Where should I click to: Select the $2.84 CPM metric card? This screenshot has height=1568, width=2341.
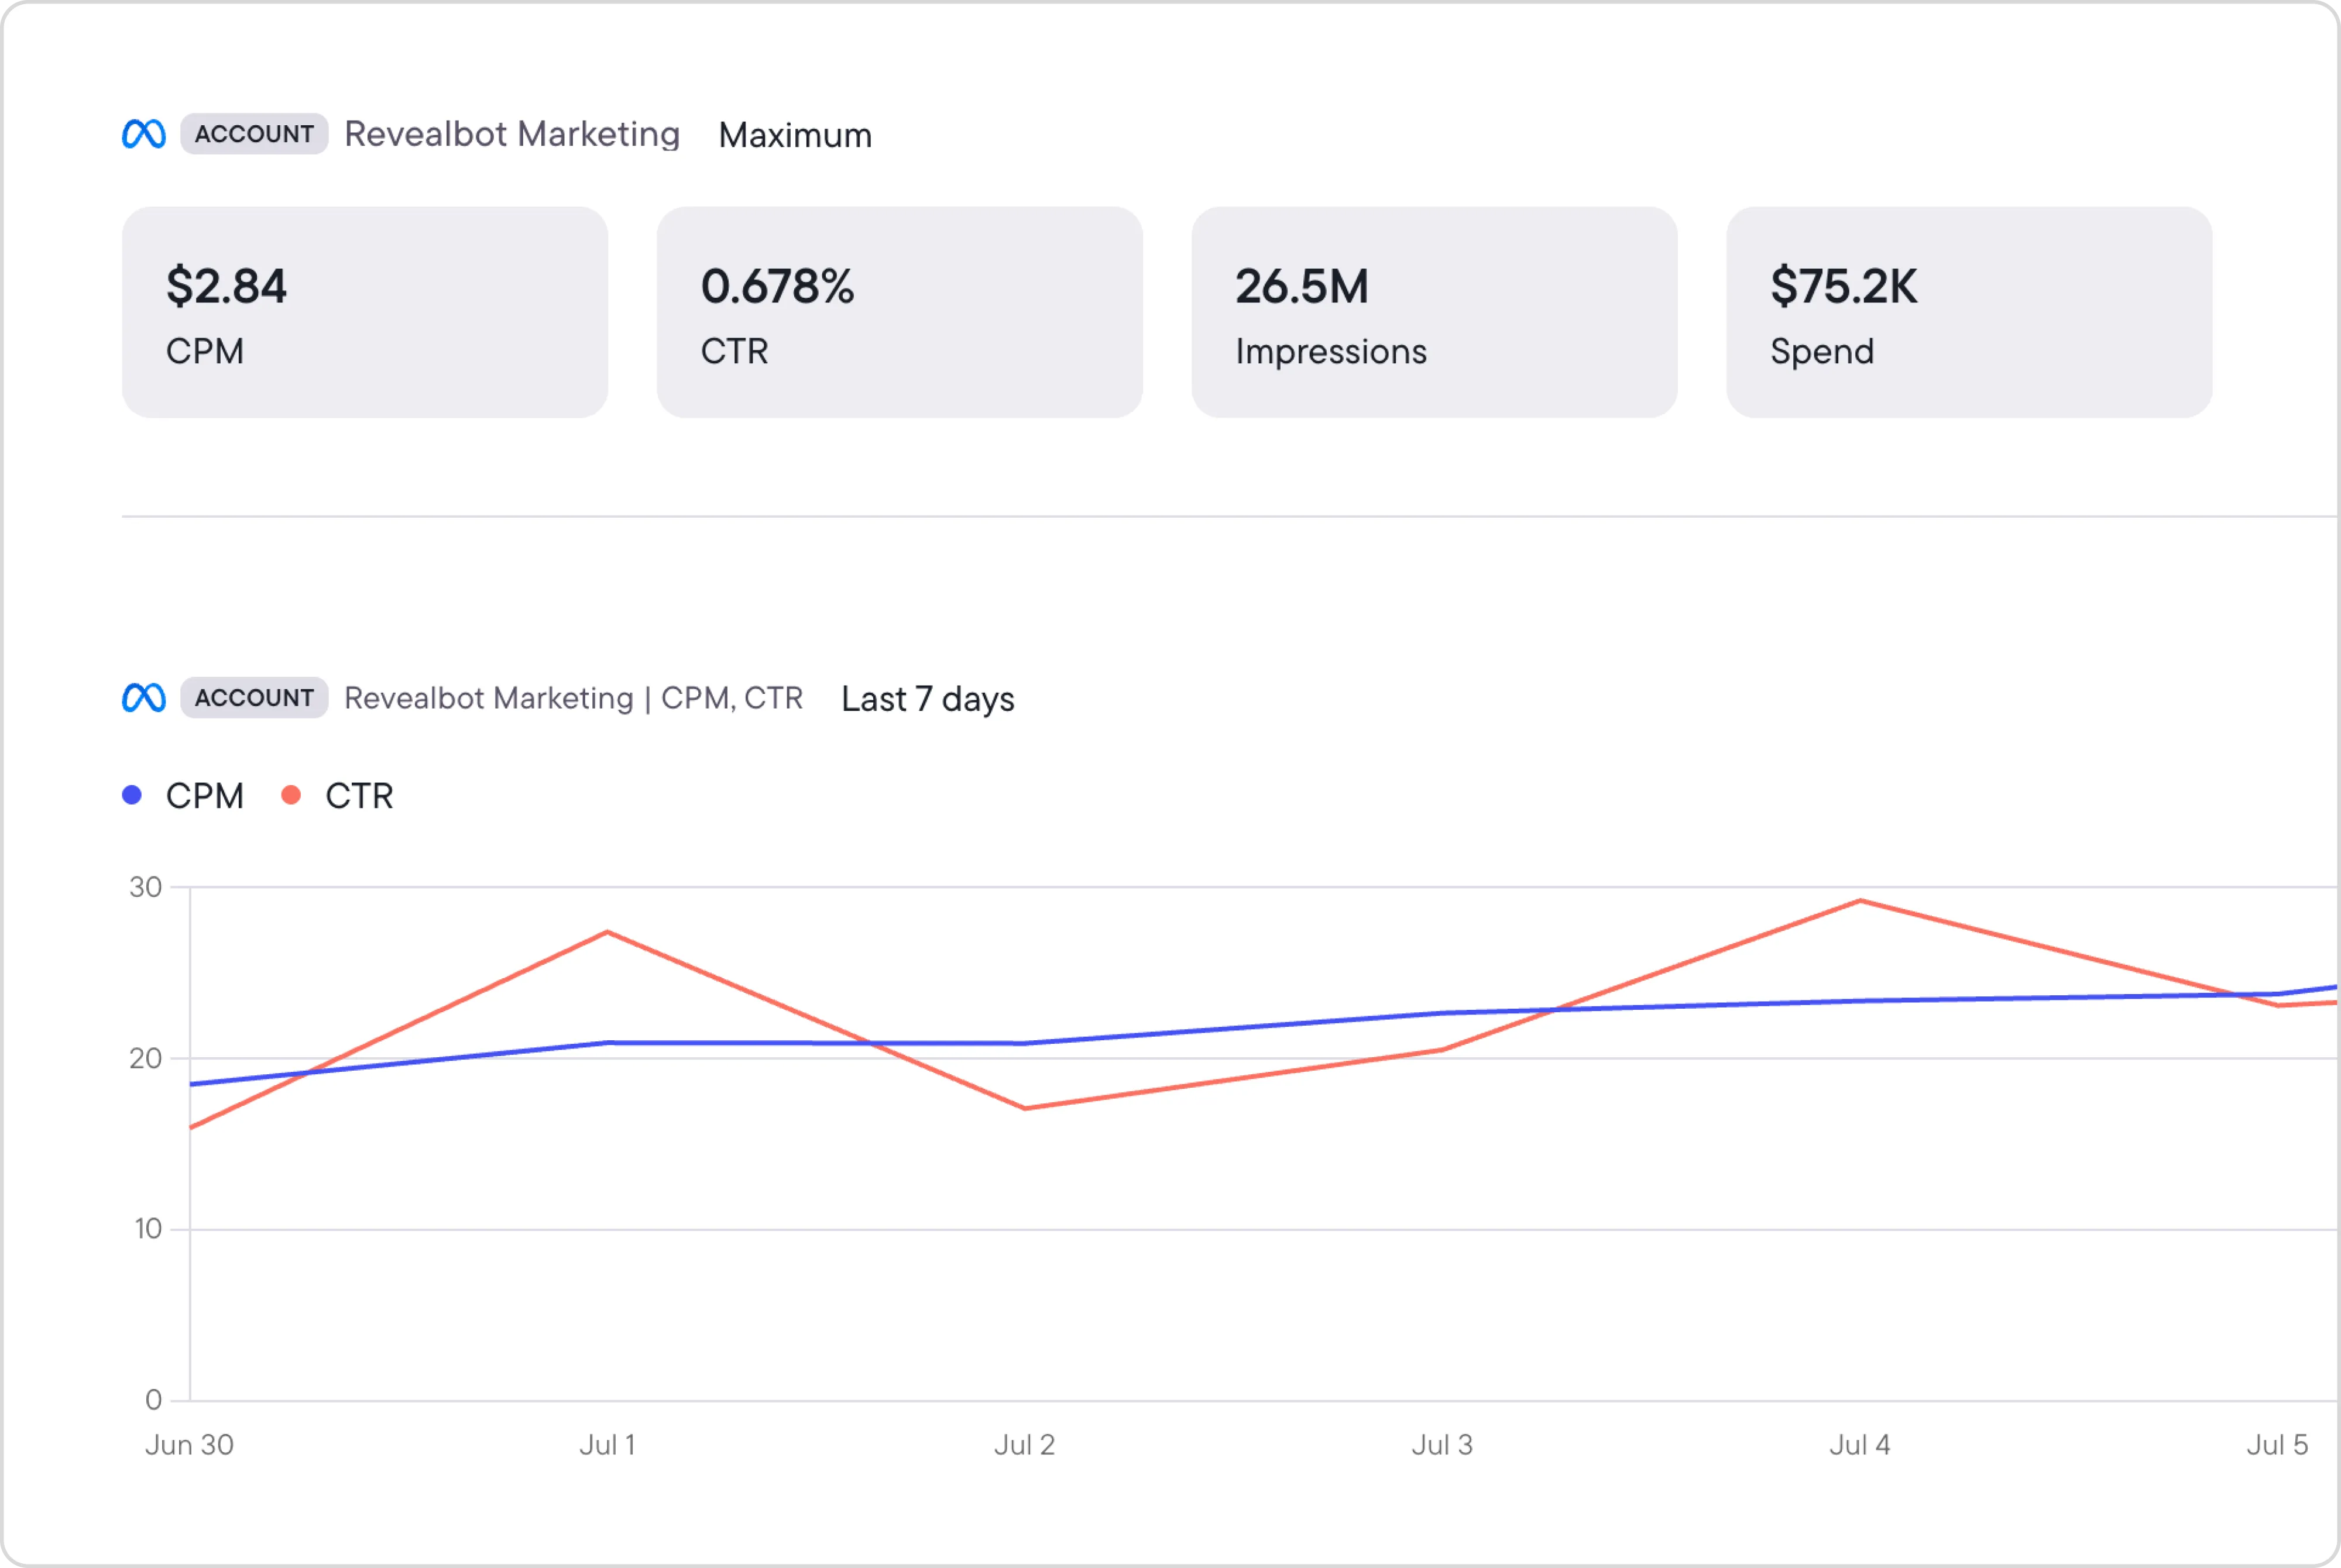tap(365, 312)
